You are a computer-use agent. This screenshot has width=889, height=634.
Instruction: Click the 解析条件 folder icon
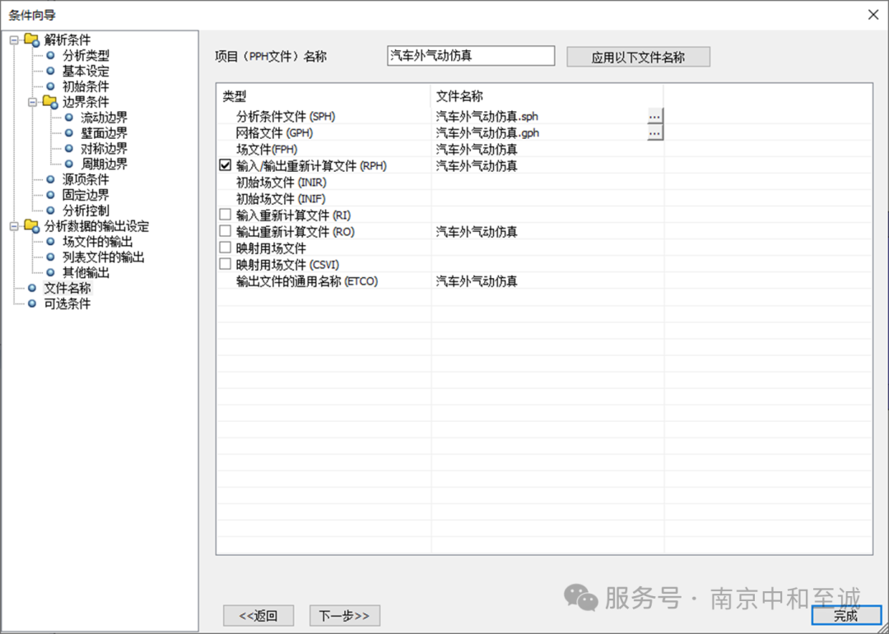pos(31,40)
